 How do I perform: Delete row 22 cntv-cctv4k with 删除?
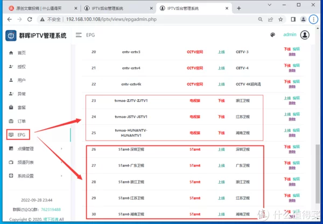(x=292, y=87)
